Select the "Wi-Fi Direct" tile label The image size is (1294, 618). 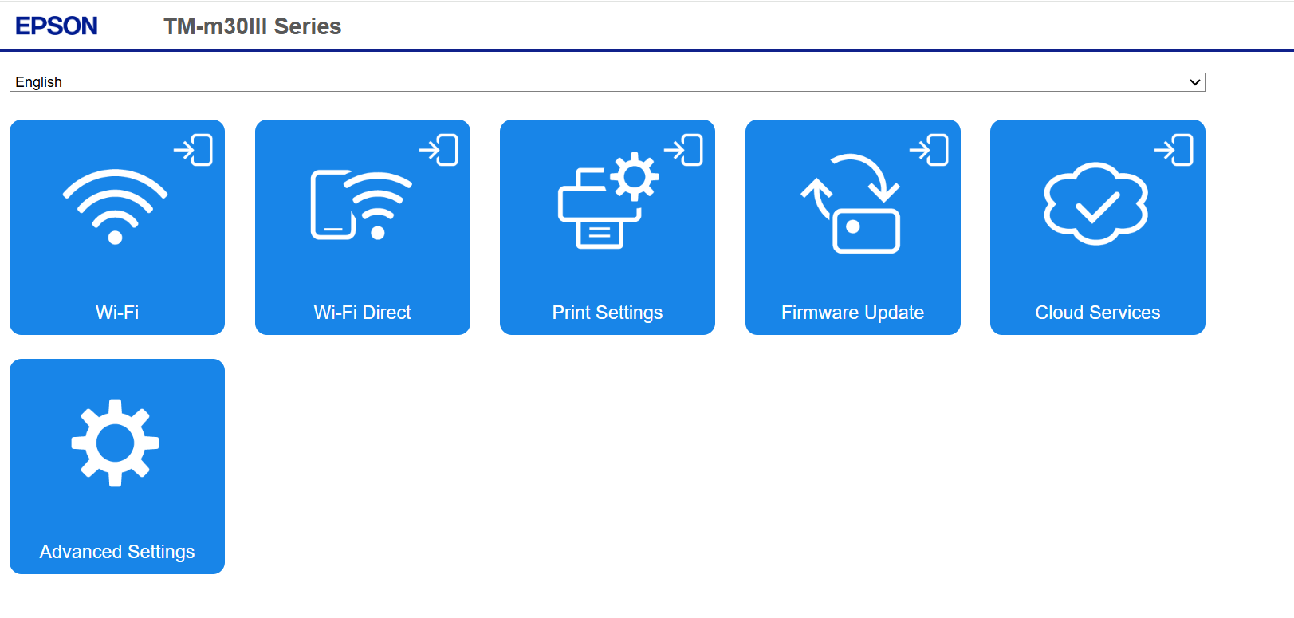point(363,313)
